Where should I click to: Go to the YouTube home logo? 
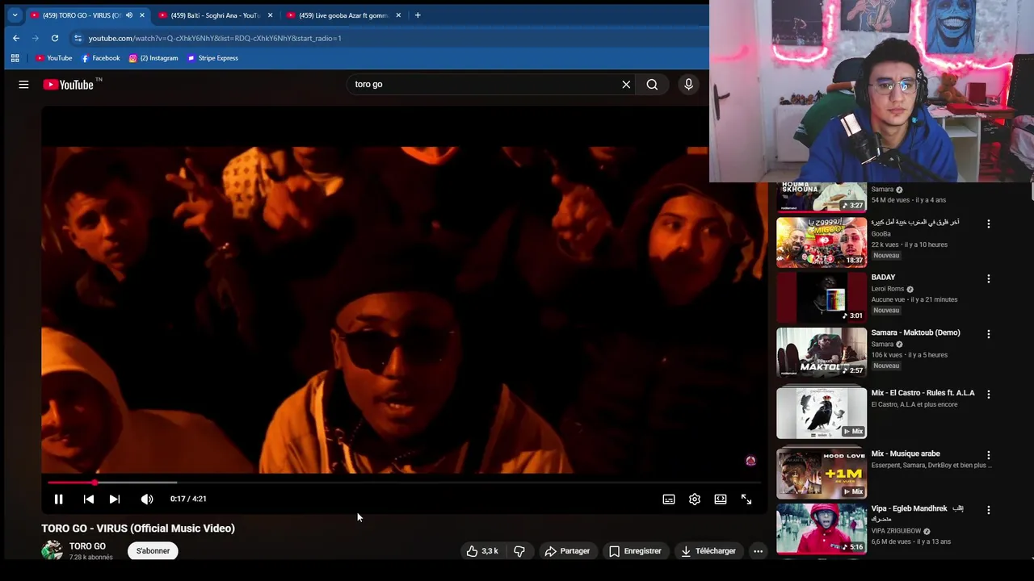click(69, 85)
